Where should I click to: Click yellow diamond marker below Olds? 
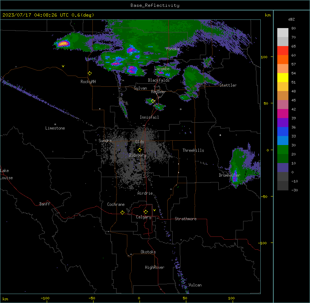click(x=140, y=150)
